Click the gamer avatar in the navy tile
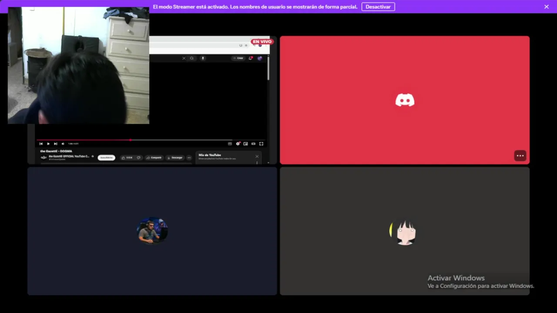This screenshot has width=557, height=313. coord(152,231)
